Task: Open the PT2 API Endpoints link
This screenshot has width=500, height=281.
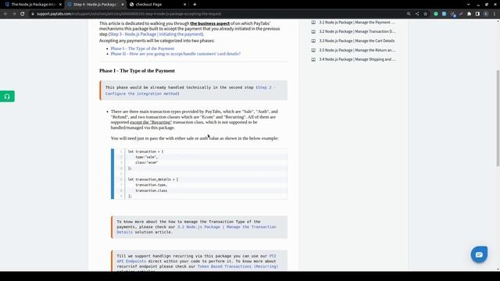Action: coord(196,258)
